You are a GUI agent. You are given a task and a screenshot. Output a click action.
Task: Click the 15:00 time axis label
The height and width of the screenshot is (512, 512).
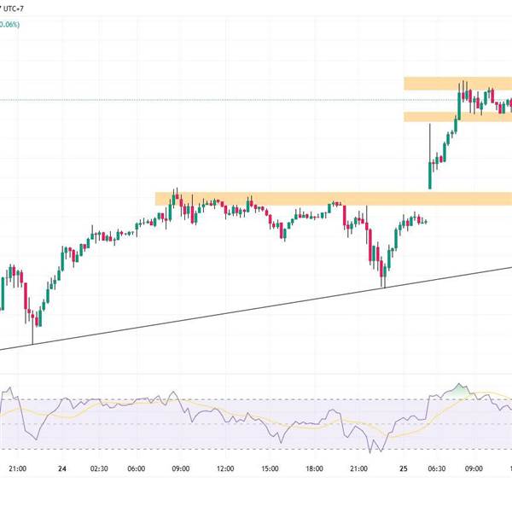(270, 468)
